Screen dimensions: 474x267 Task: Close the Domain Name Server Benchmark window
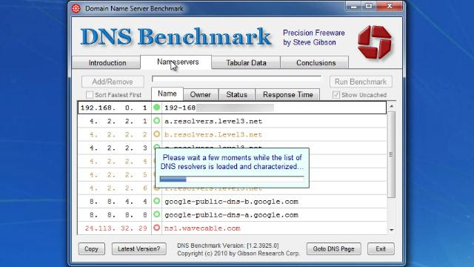[390, 6]
